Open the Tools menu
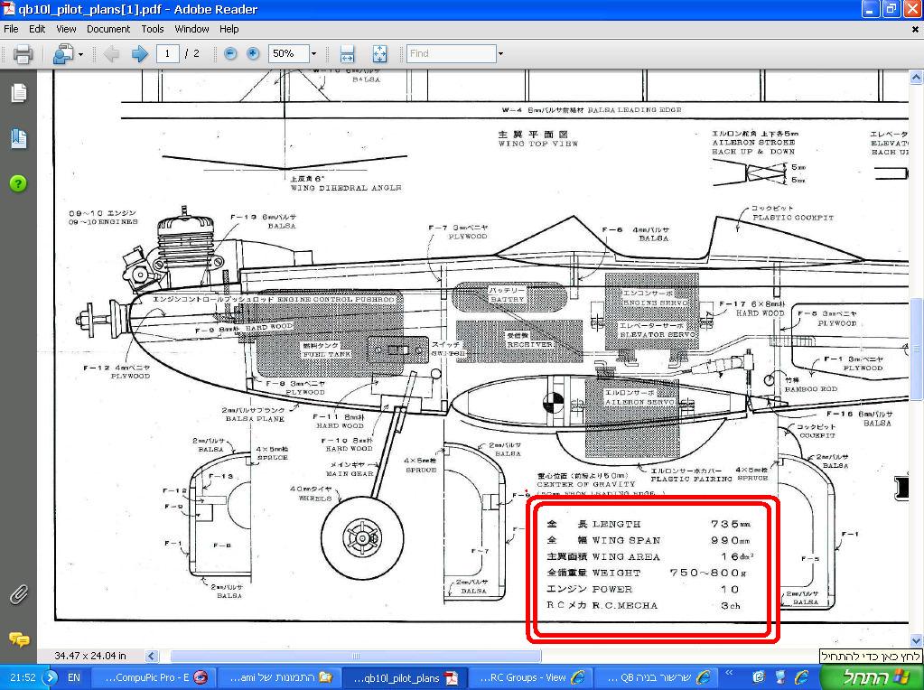The width and height of the screenshot is (924, 690). click(152, 29)
